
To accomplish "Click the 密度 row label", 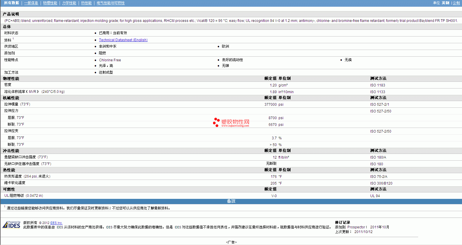I will [8, 85].
